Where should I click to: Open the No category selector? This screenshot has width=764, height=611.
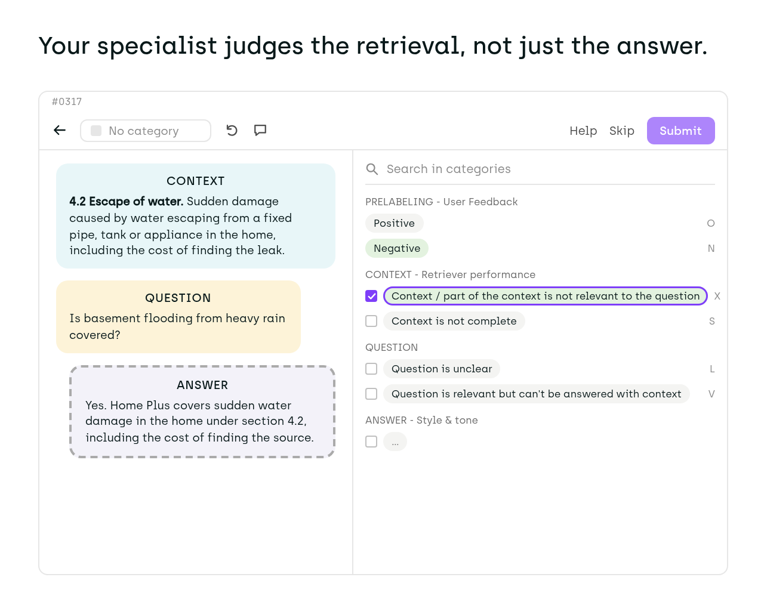146,131
